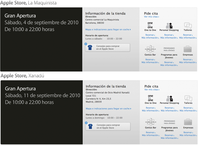Click the Programas para Jóvenes icon for Xanadú

[x=170, y=122]
